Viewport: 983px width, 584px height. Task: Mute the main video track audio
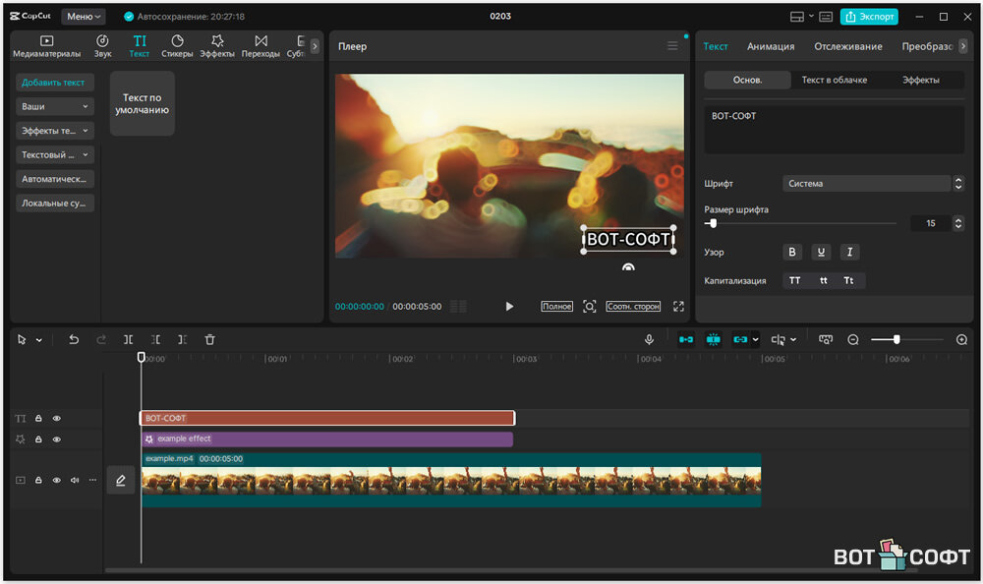tap(75, 480)
